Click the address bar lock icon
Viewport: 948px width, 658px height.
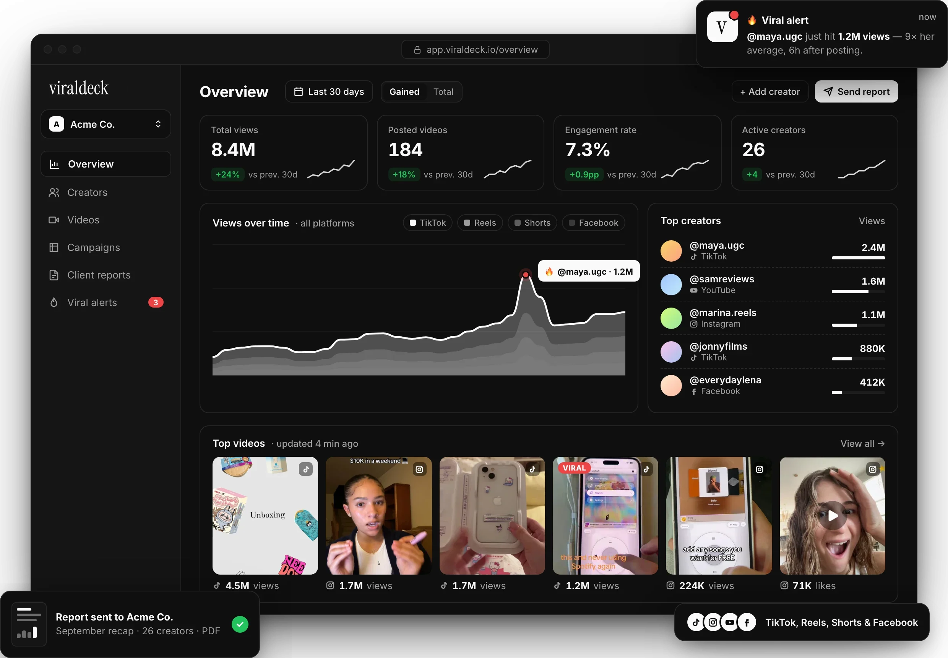click(417, 50)
